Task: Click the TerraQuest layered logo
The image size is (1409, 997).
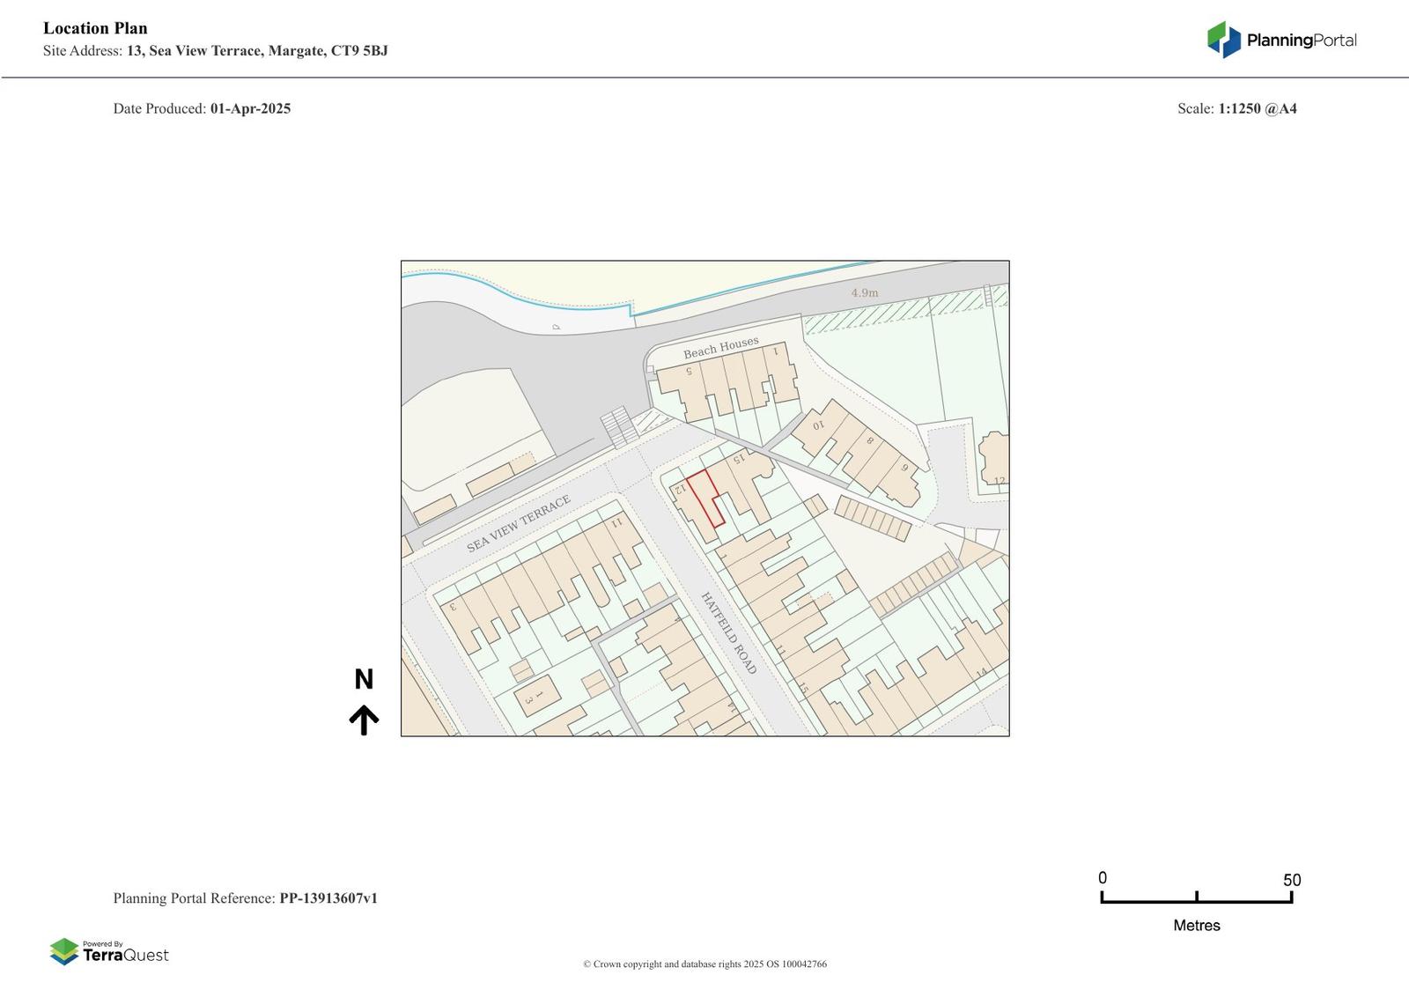Action: pos(64,951)
